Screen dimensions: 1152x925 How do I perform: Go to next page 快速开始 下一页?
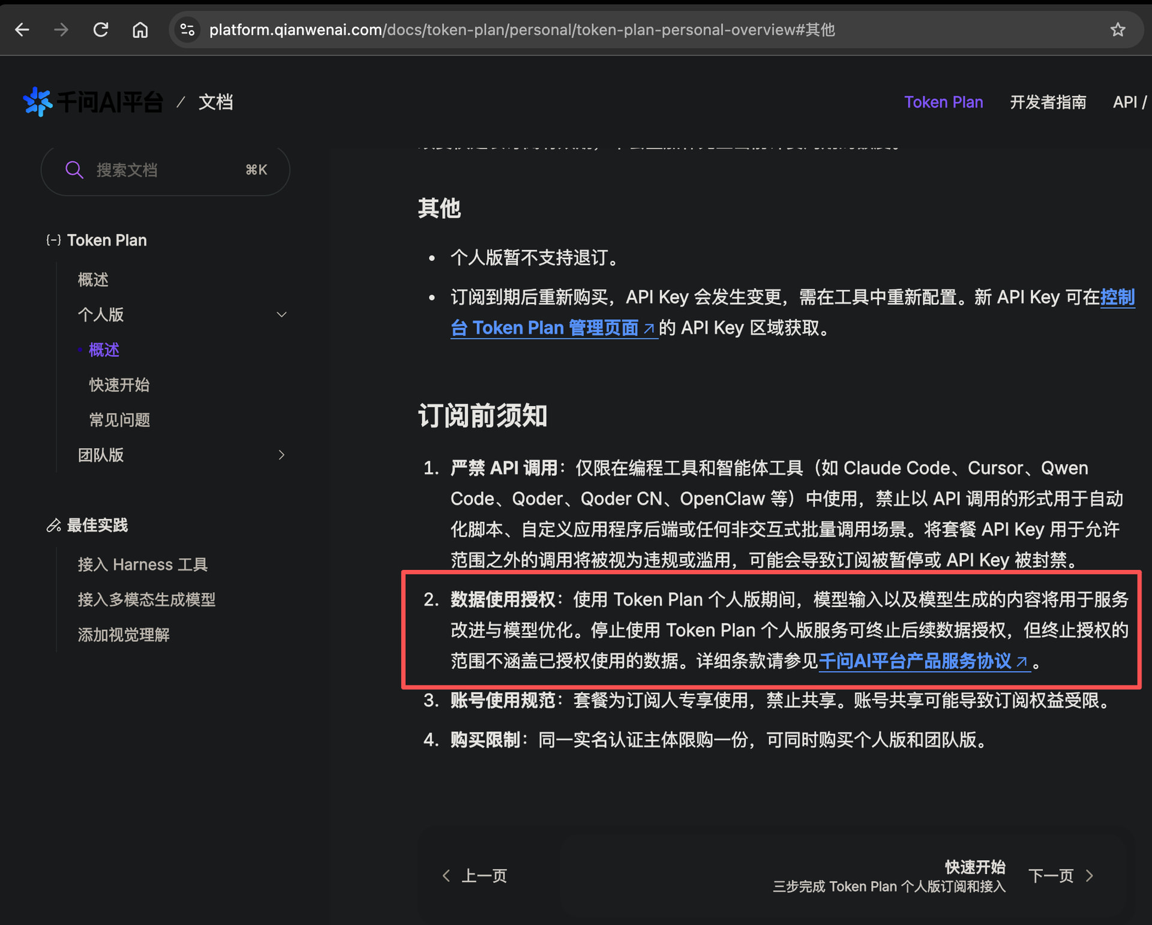934,876
